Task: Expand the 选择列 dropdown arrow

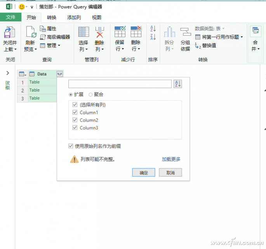Action: [x=87, y=49]
